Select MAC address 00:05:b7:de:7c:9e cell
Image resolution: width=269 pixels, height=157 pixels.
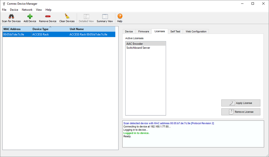17,34
